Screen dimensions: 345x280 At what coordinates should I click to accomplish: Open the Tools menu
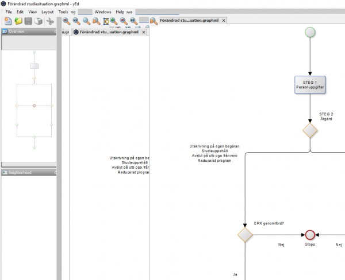coord(63,12)
